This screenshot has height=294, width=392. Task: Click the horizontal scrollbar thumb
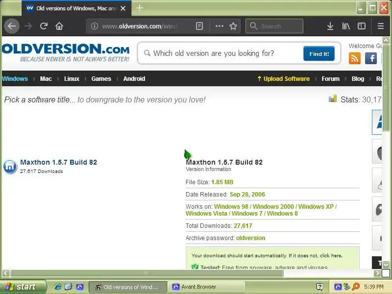tap(147, 273)
